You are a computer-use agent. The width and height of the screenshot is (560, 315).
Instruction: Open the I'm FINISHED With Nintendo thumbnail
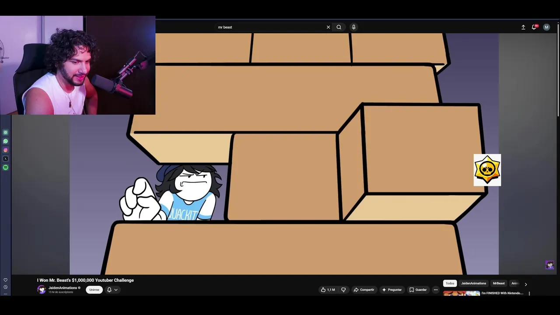click(462, 294)
